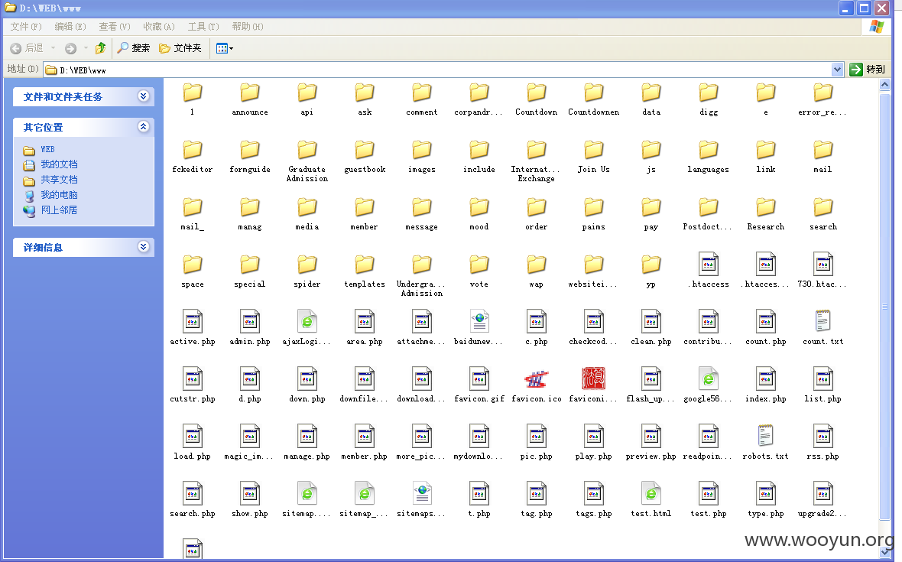Select the baidunew file icon
The height and width of the screenshot is (562, 902).
coord(479,322)
